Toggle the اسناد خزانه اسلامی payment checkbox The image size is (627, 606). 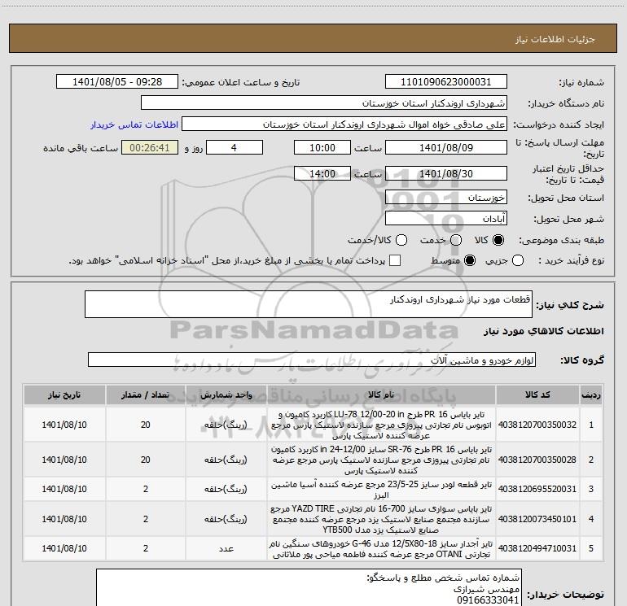395,260
